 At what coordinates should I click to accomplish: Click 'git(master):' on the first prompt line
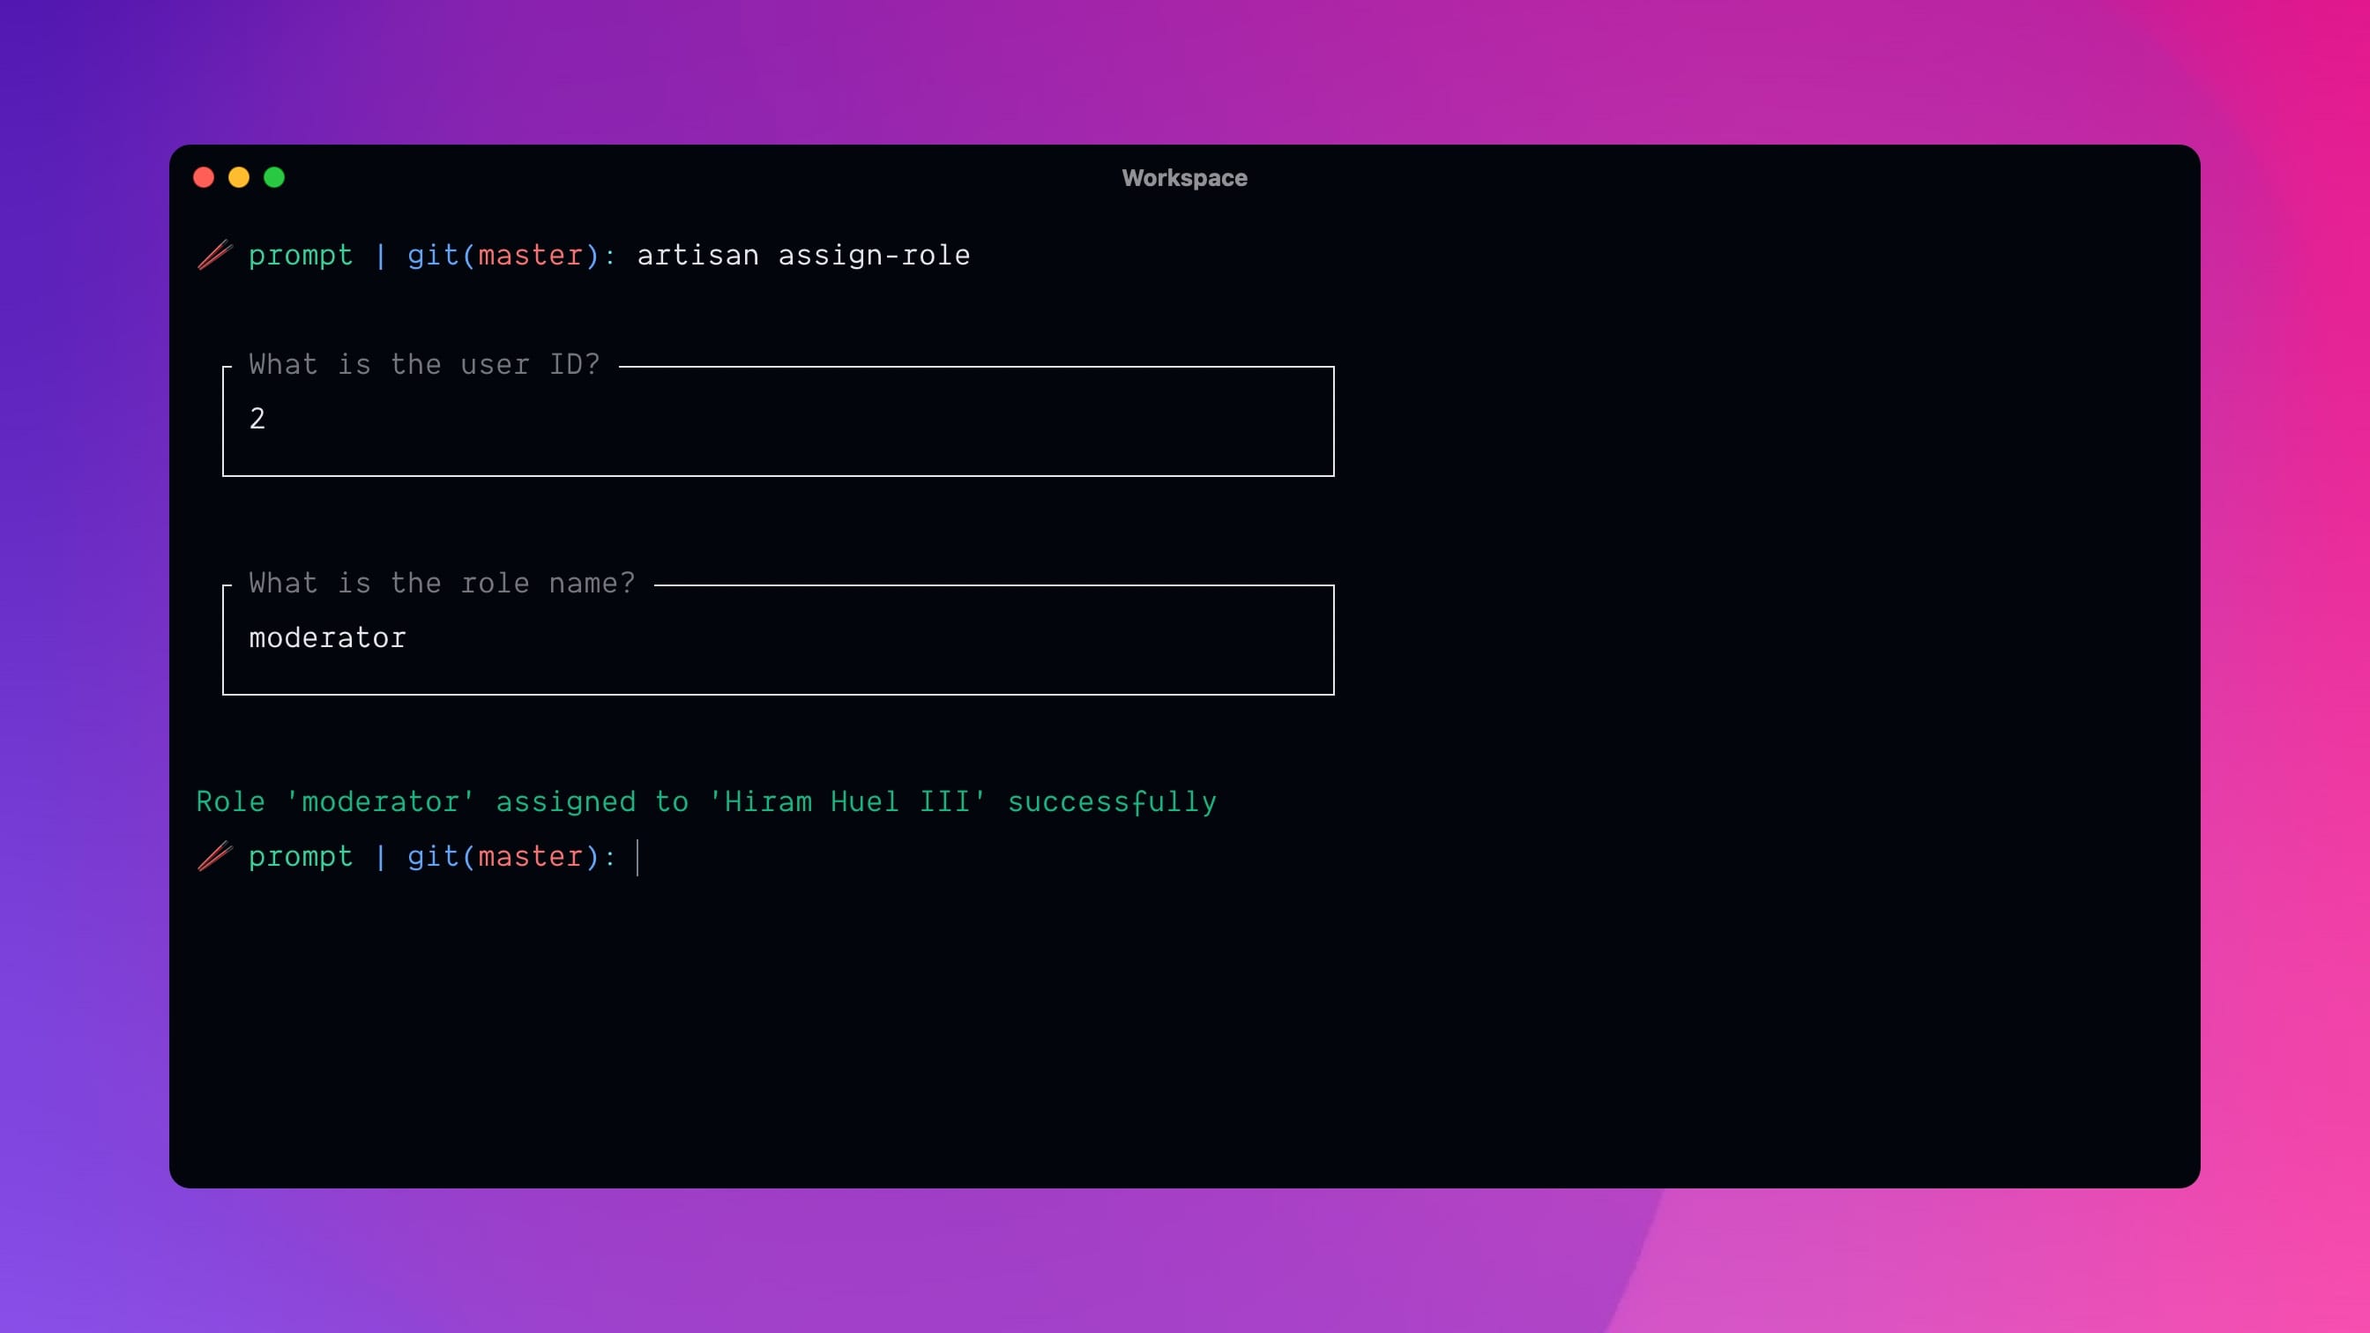pos(511,255)
